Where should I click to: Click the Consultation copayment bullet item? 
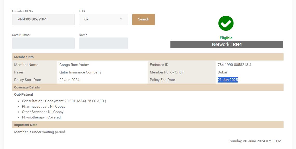pyautogui.click(x=64, y=101)
